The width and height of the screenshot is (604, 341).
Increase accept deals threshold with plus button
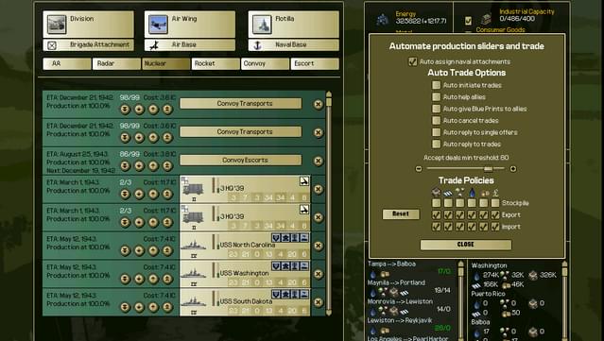tap(513, 168)
